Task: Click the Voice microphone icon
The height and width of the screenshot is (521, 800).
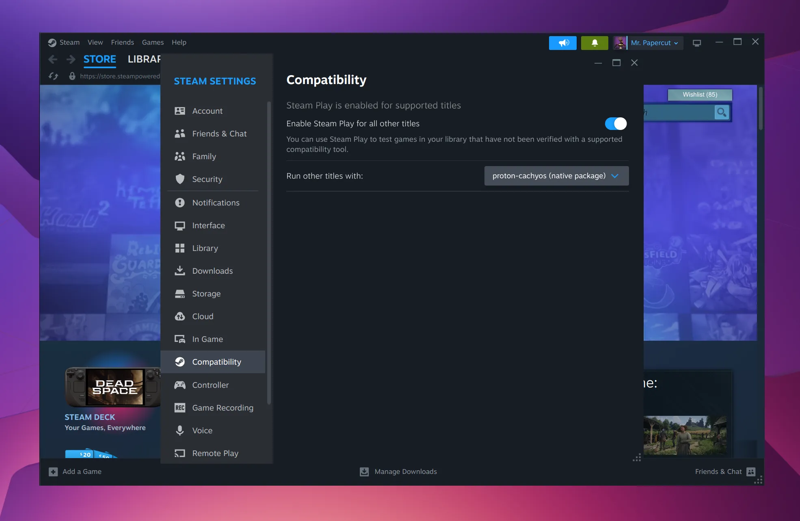Action: [180, 430]
